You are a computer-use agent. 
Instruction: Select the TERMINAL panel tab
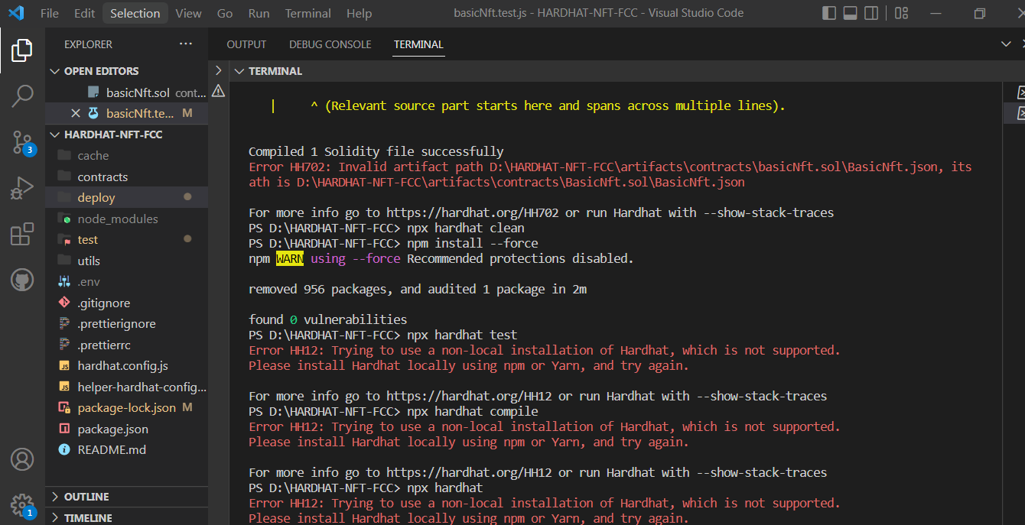coord(418,44)
